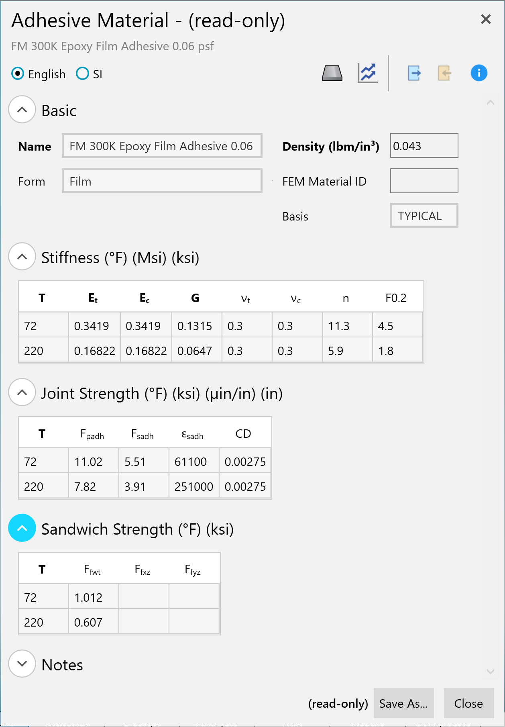
Task: Select n cell 5.9
Action: 347,351
